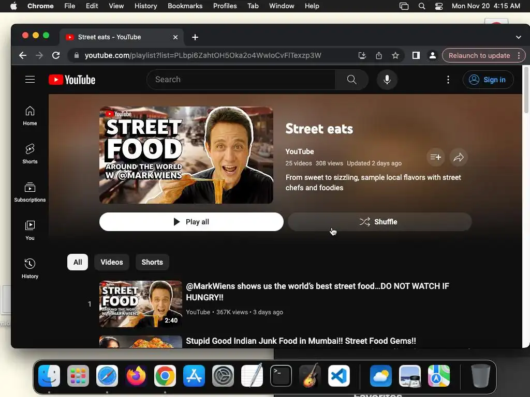The image size is (530, 397).
Task: Toggle Chrome side panel
Action: pos(416,55)
